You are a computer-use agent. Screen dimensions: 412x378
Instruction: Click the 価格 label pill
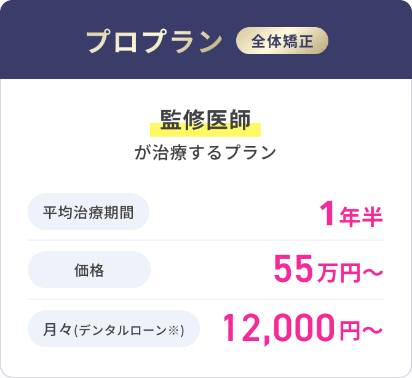pyautogui.click(x=89, y=270)
